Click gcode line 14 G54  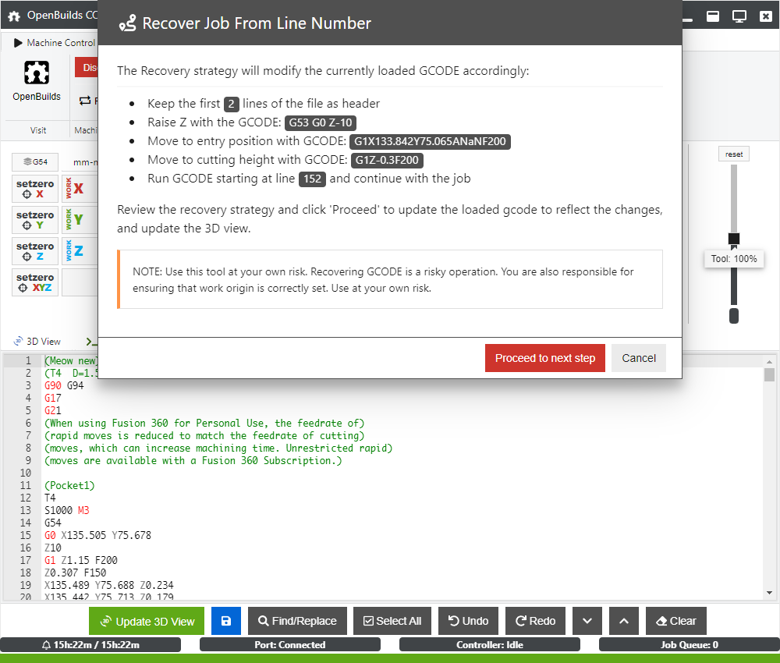[x=53, y=523]
